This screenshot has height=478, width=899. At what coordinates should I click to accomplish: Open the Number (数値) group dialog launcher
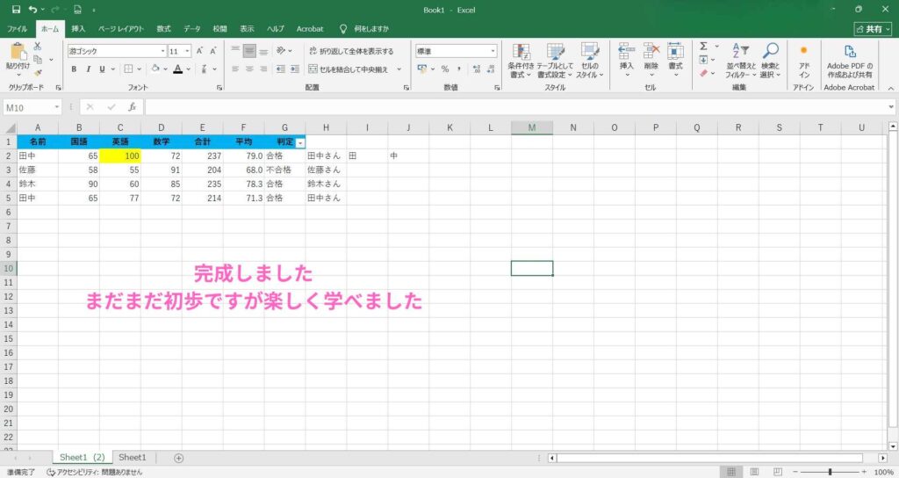pos(497,87)
